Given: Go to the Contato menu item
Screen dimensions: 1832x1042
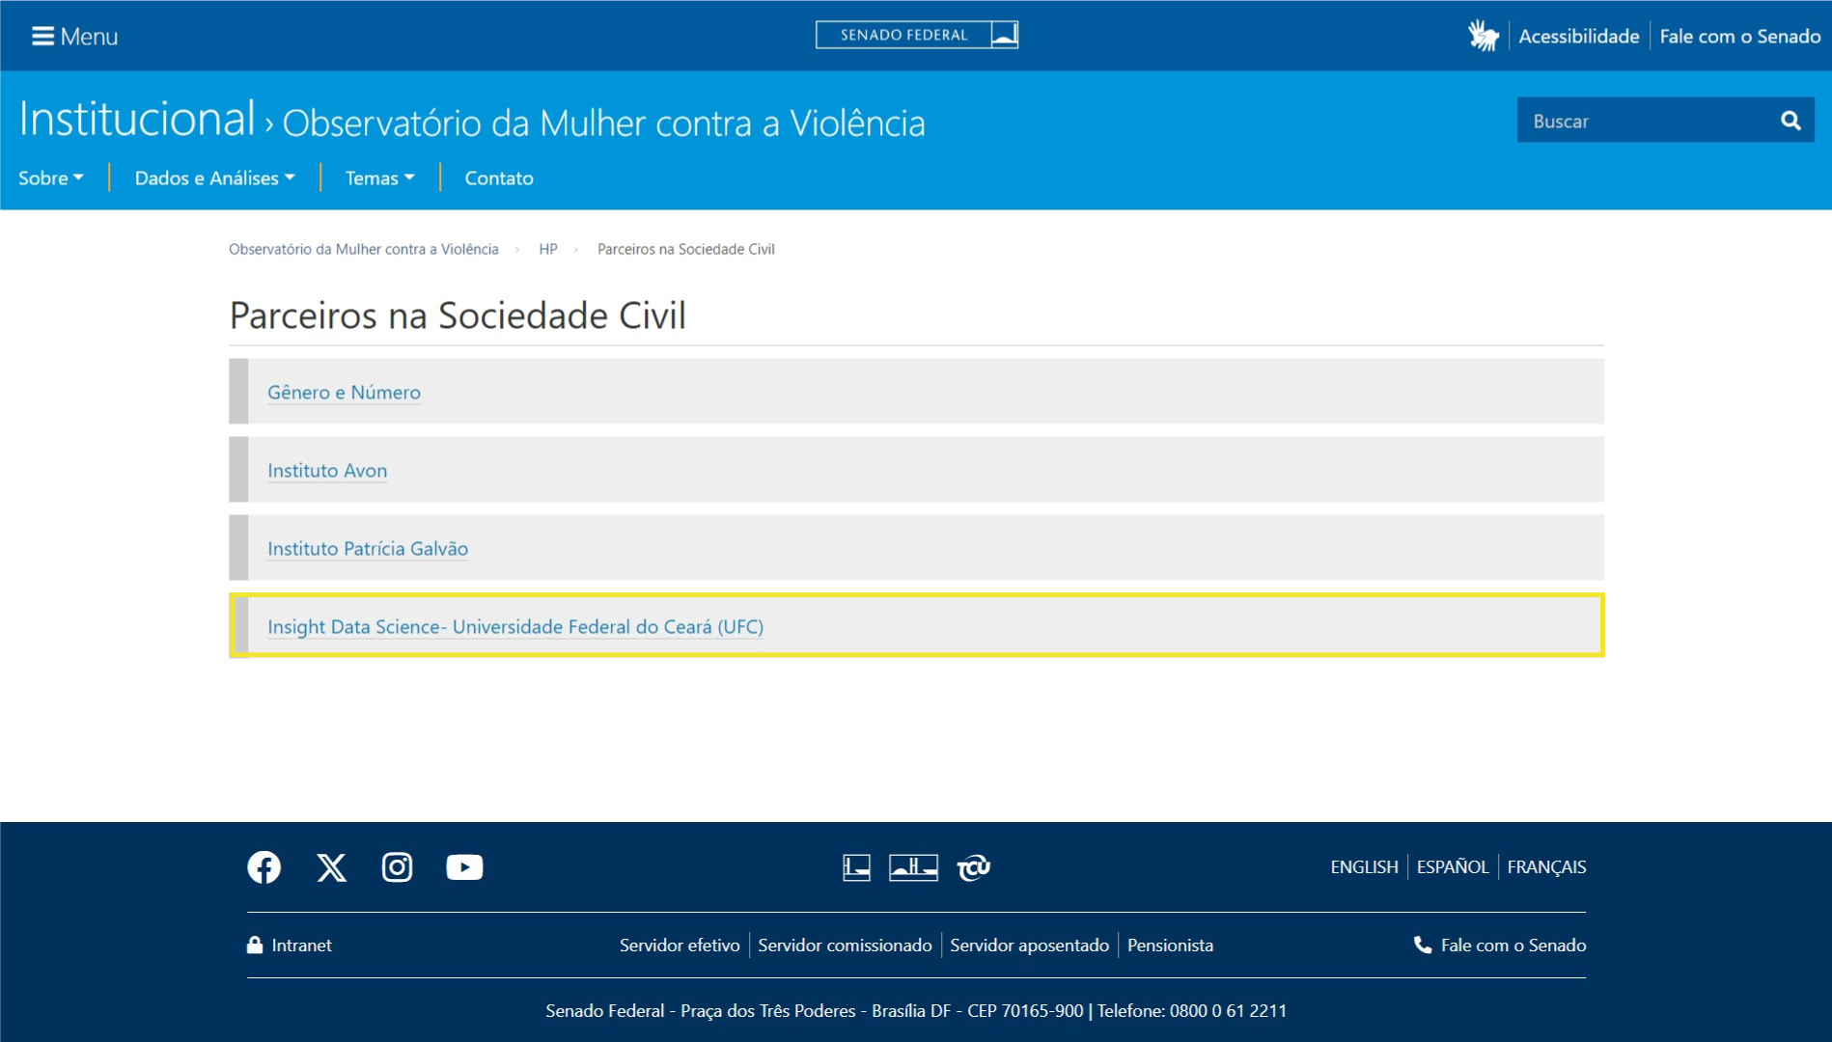Looking at the screenshot, I should 499,178.
